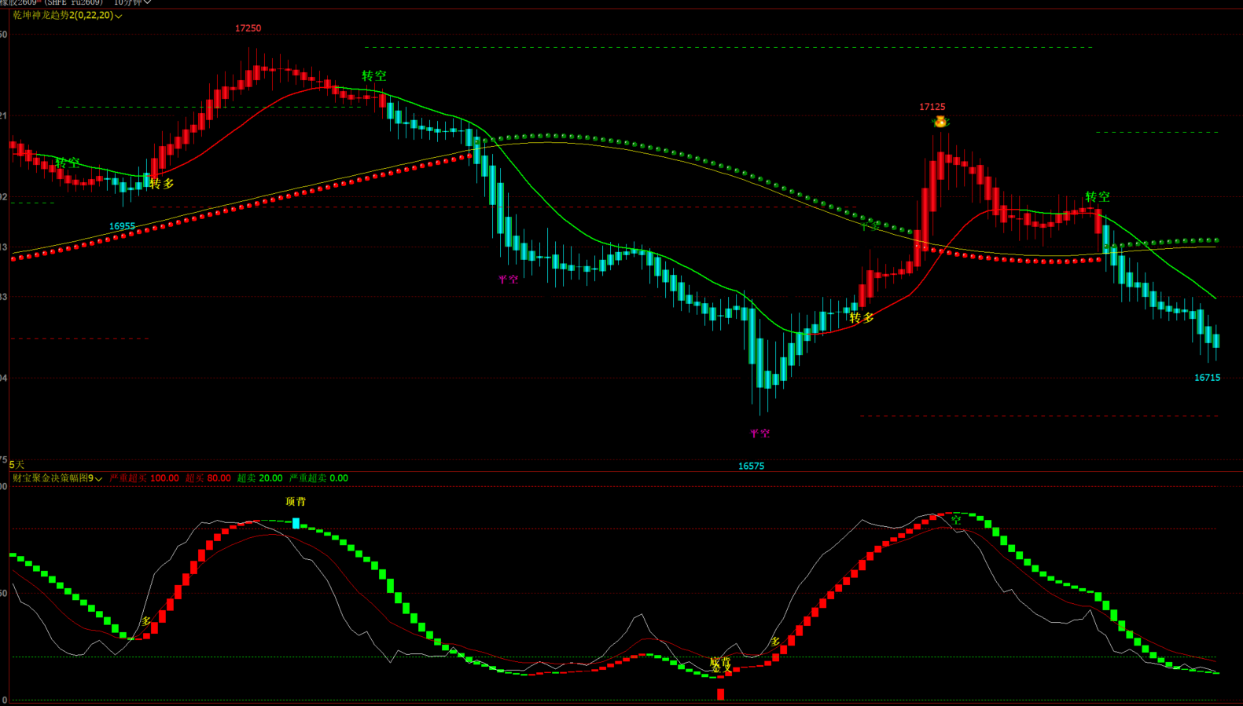Viewport: 1243px width, 706px height.
Task: Expand the 财宝聚金决策幅图9 indicator menu
Action: [x=57, y=478]
